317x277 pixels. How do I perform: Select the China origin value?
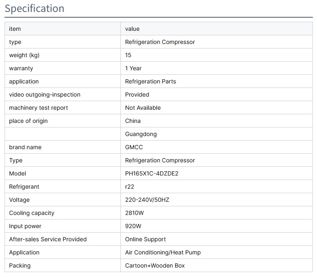pos(133,121)
